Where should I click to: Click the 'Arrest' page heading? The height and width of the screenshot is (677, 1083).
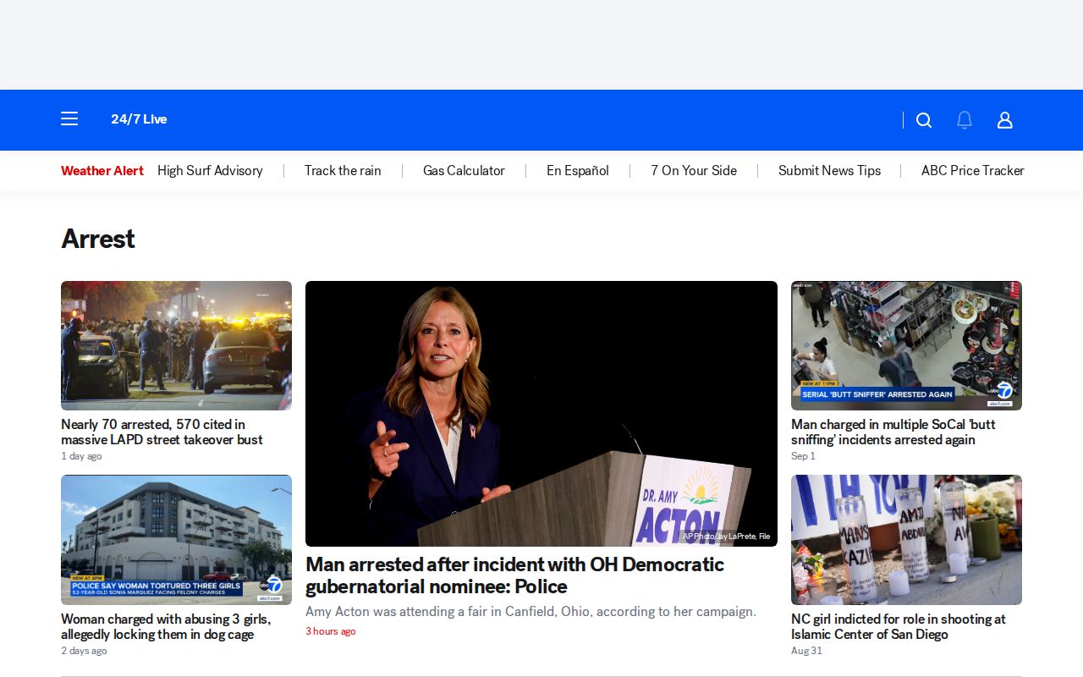(x=98, y=239)
